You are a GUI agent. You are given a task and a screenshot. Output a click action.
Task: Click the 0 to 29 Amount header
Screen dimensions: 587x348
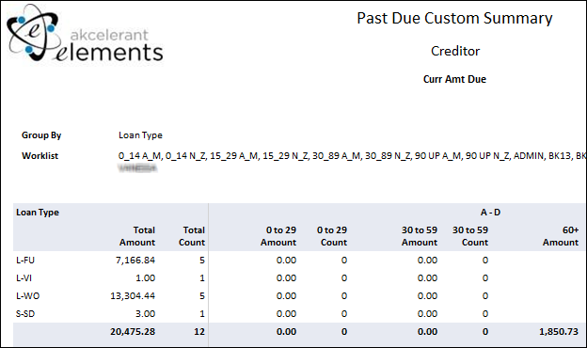pos(278,236)
